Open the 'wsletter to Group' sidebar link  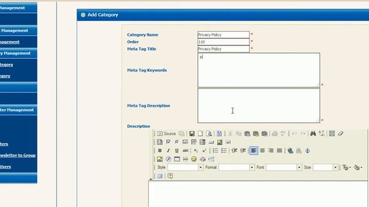[18, 155]
